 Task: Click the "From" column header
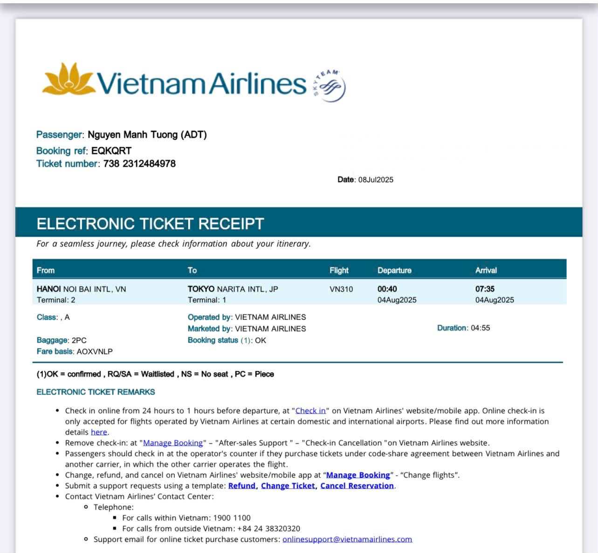(46, 271)
